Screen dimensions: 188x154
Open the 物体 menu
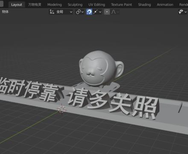coord(5,12)
